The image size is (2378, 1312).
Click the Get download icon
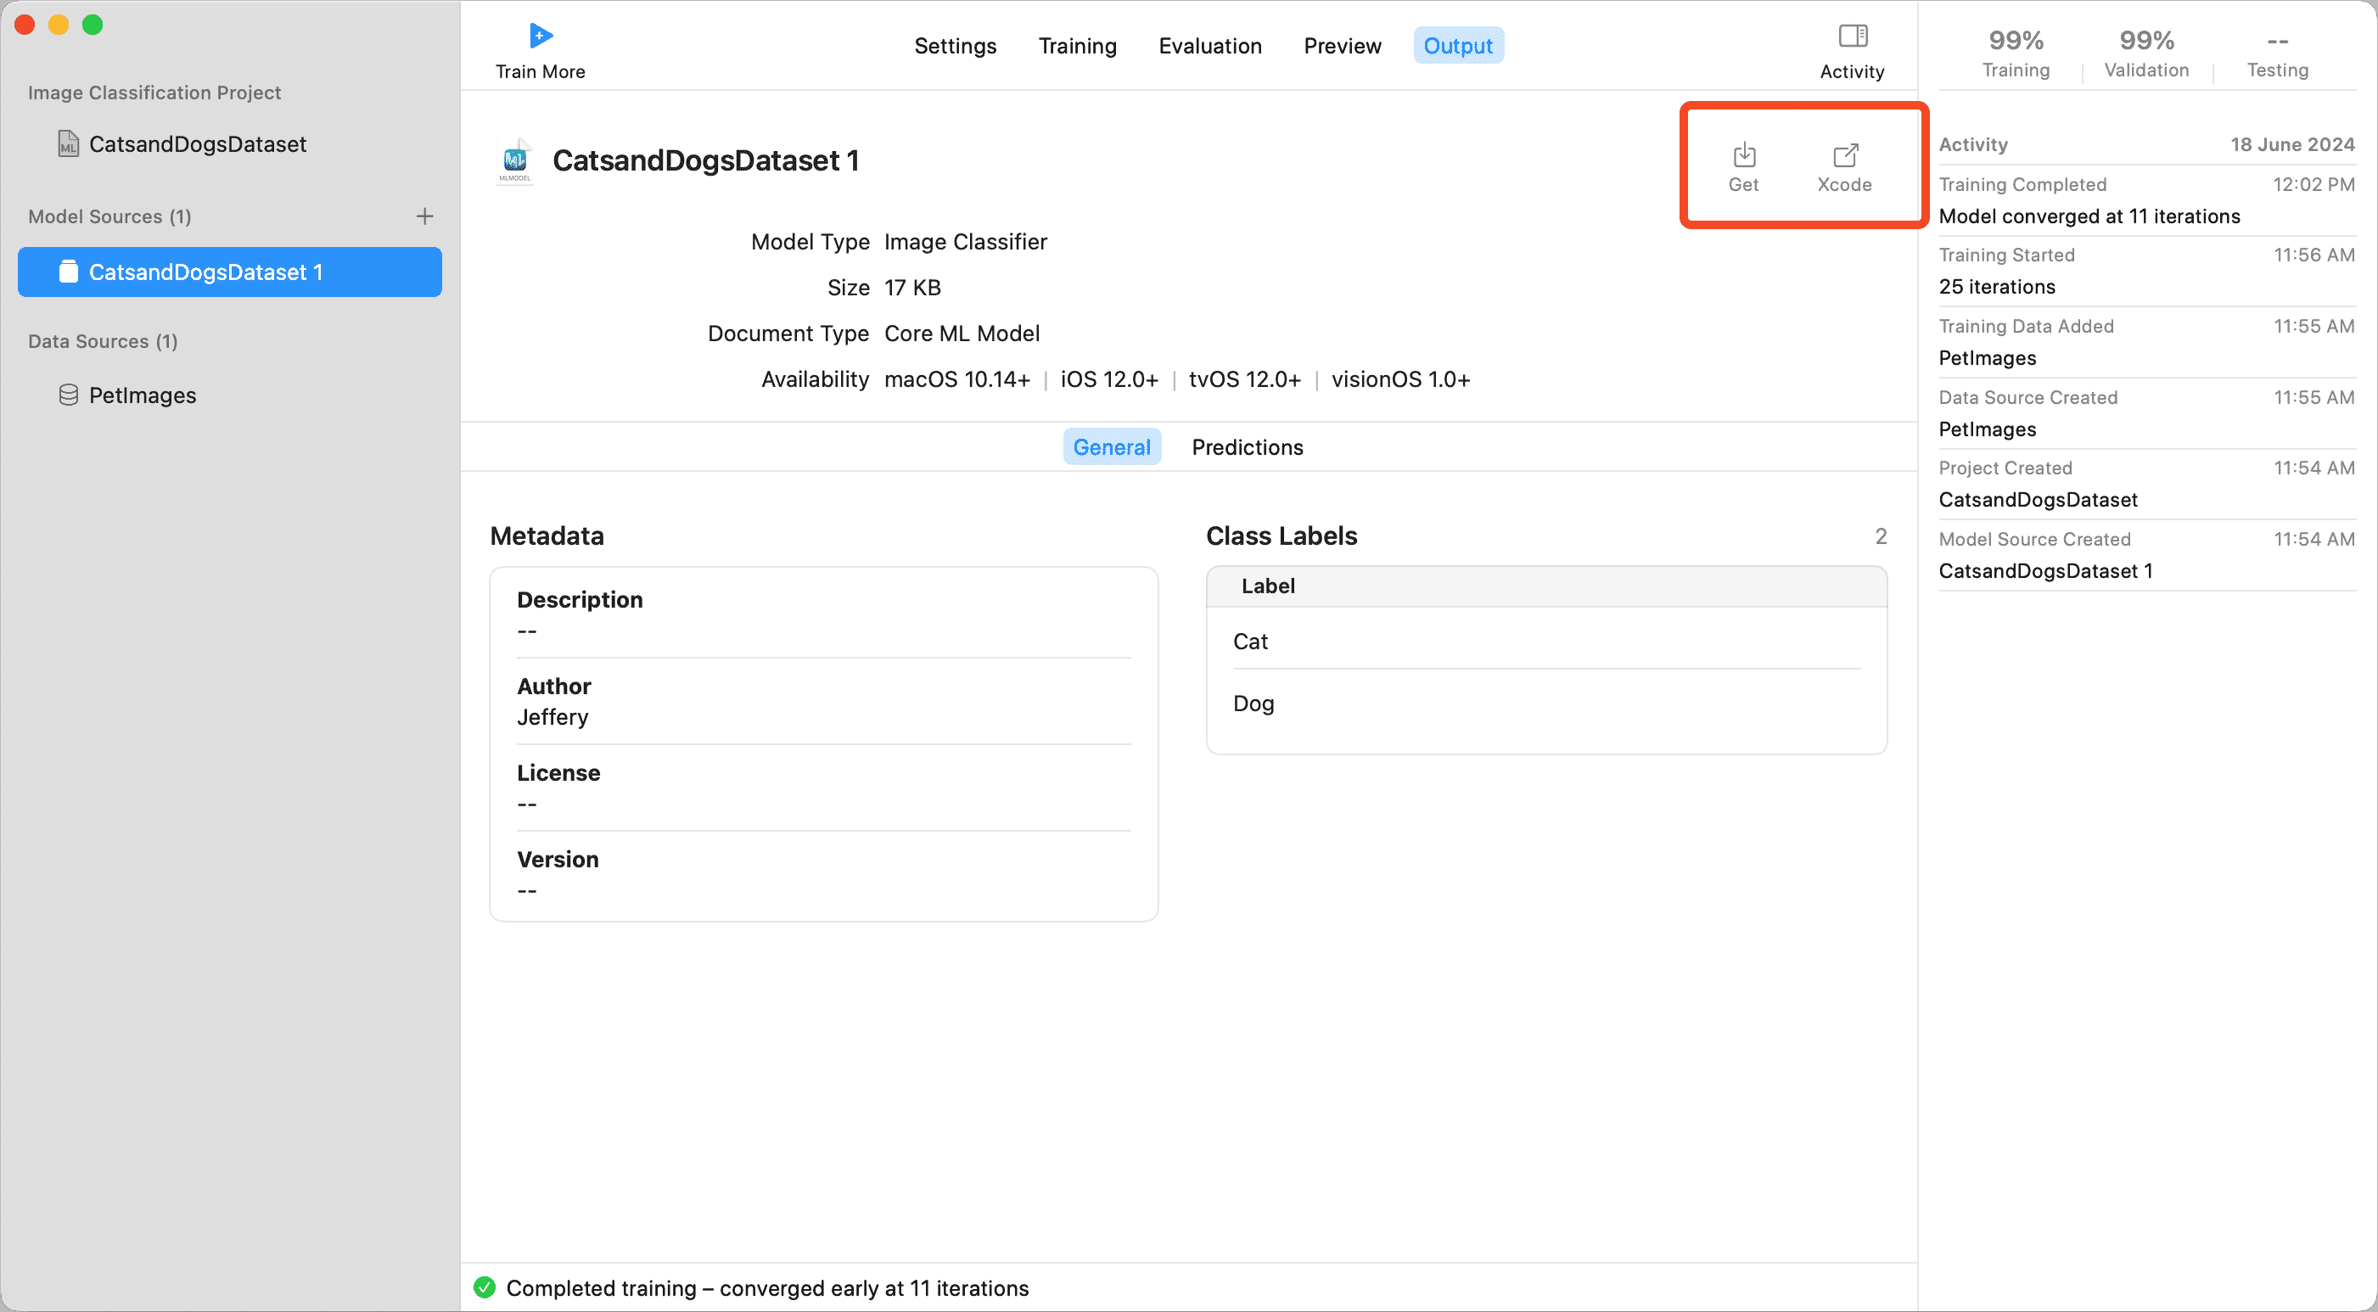(x=1743, y=155)
